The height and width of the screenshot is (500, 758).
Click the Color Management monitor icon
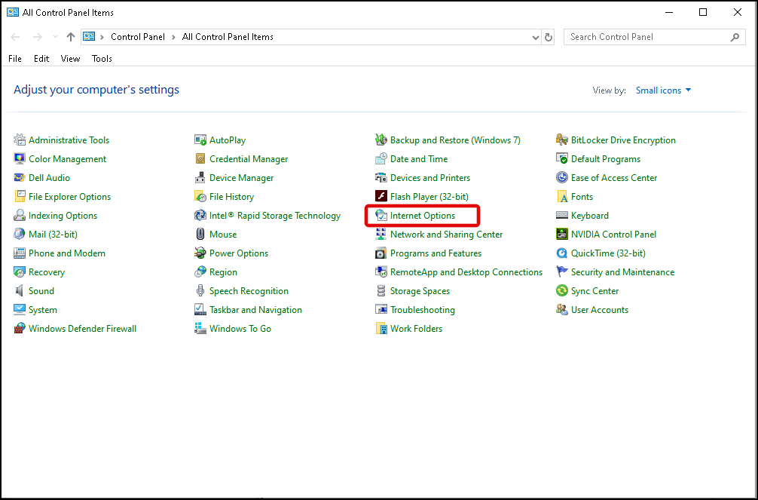[x=20, y=159]
